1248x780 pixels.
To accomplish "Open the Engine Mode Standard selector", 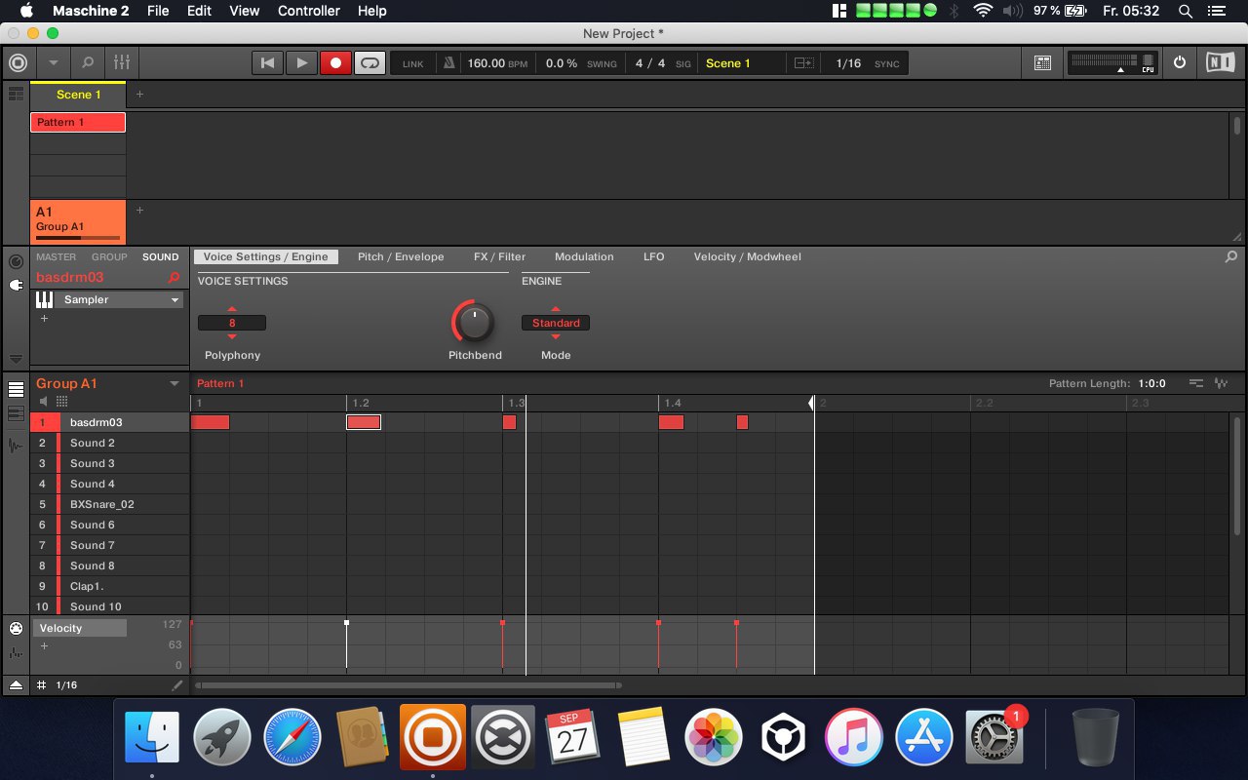I will 555,323.
